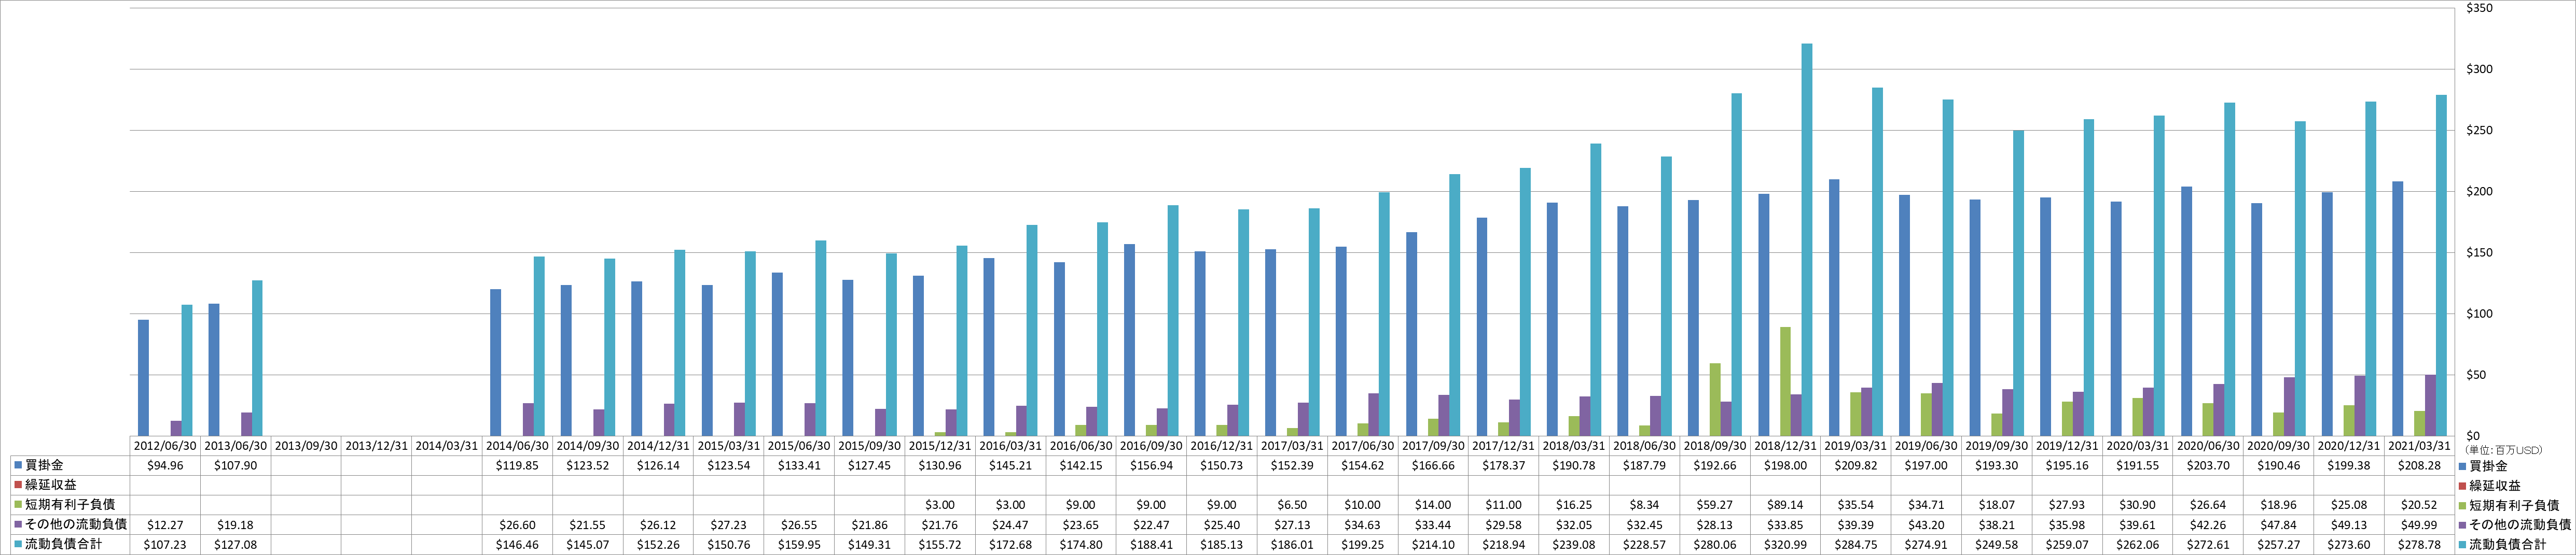Click the (単位:百万USD) unit note
Viewport: 2576px width, 555px height.
pyautogui.click(x=2503, y=450)
